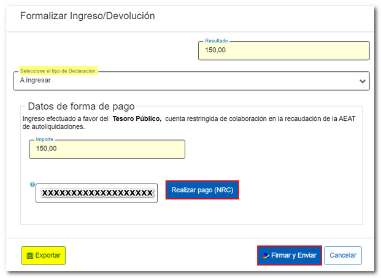The image size is (381, 278).
Task: Cancel the form with Cancelar button
Action: point(342,255)
